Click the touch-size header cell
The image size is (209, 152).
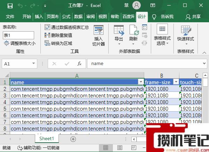(x=190, y=82)
